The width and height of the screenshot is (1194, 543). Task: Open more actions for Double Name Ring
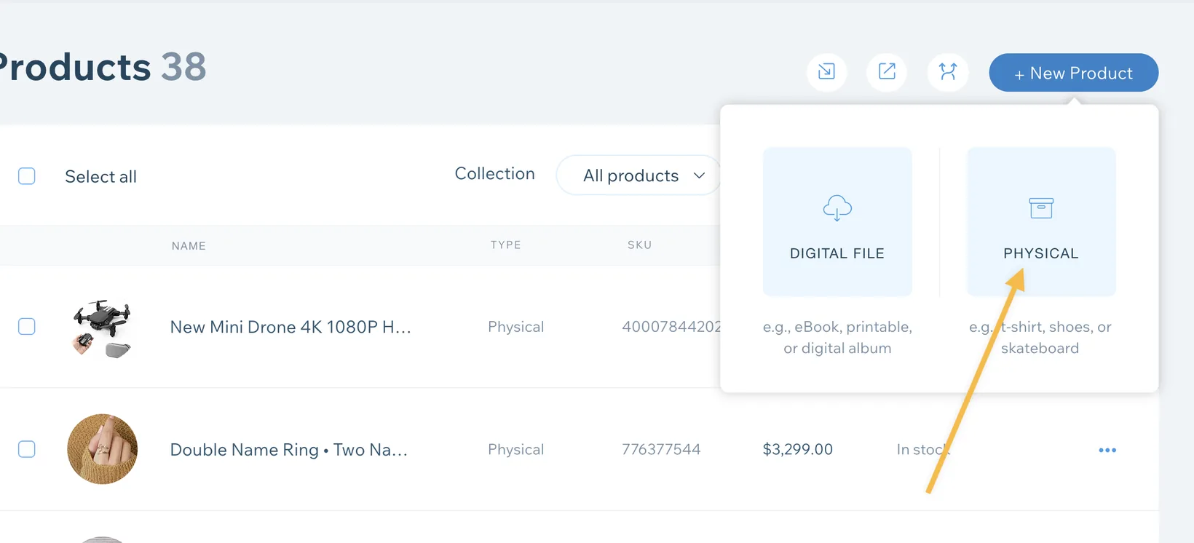(x=1107, y=450)
